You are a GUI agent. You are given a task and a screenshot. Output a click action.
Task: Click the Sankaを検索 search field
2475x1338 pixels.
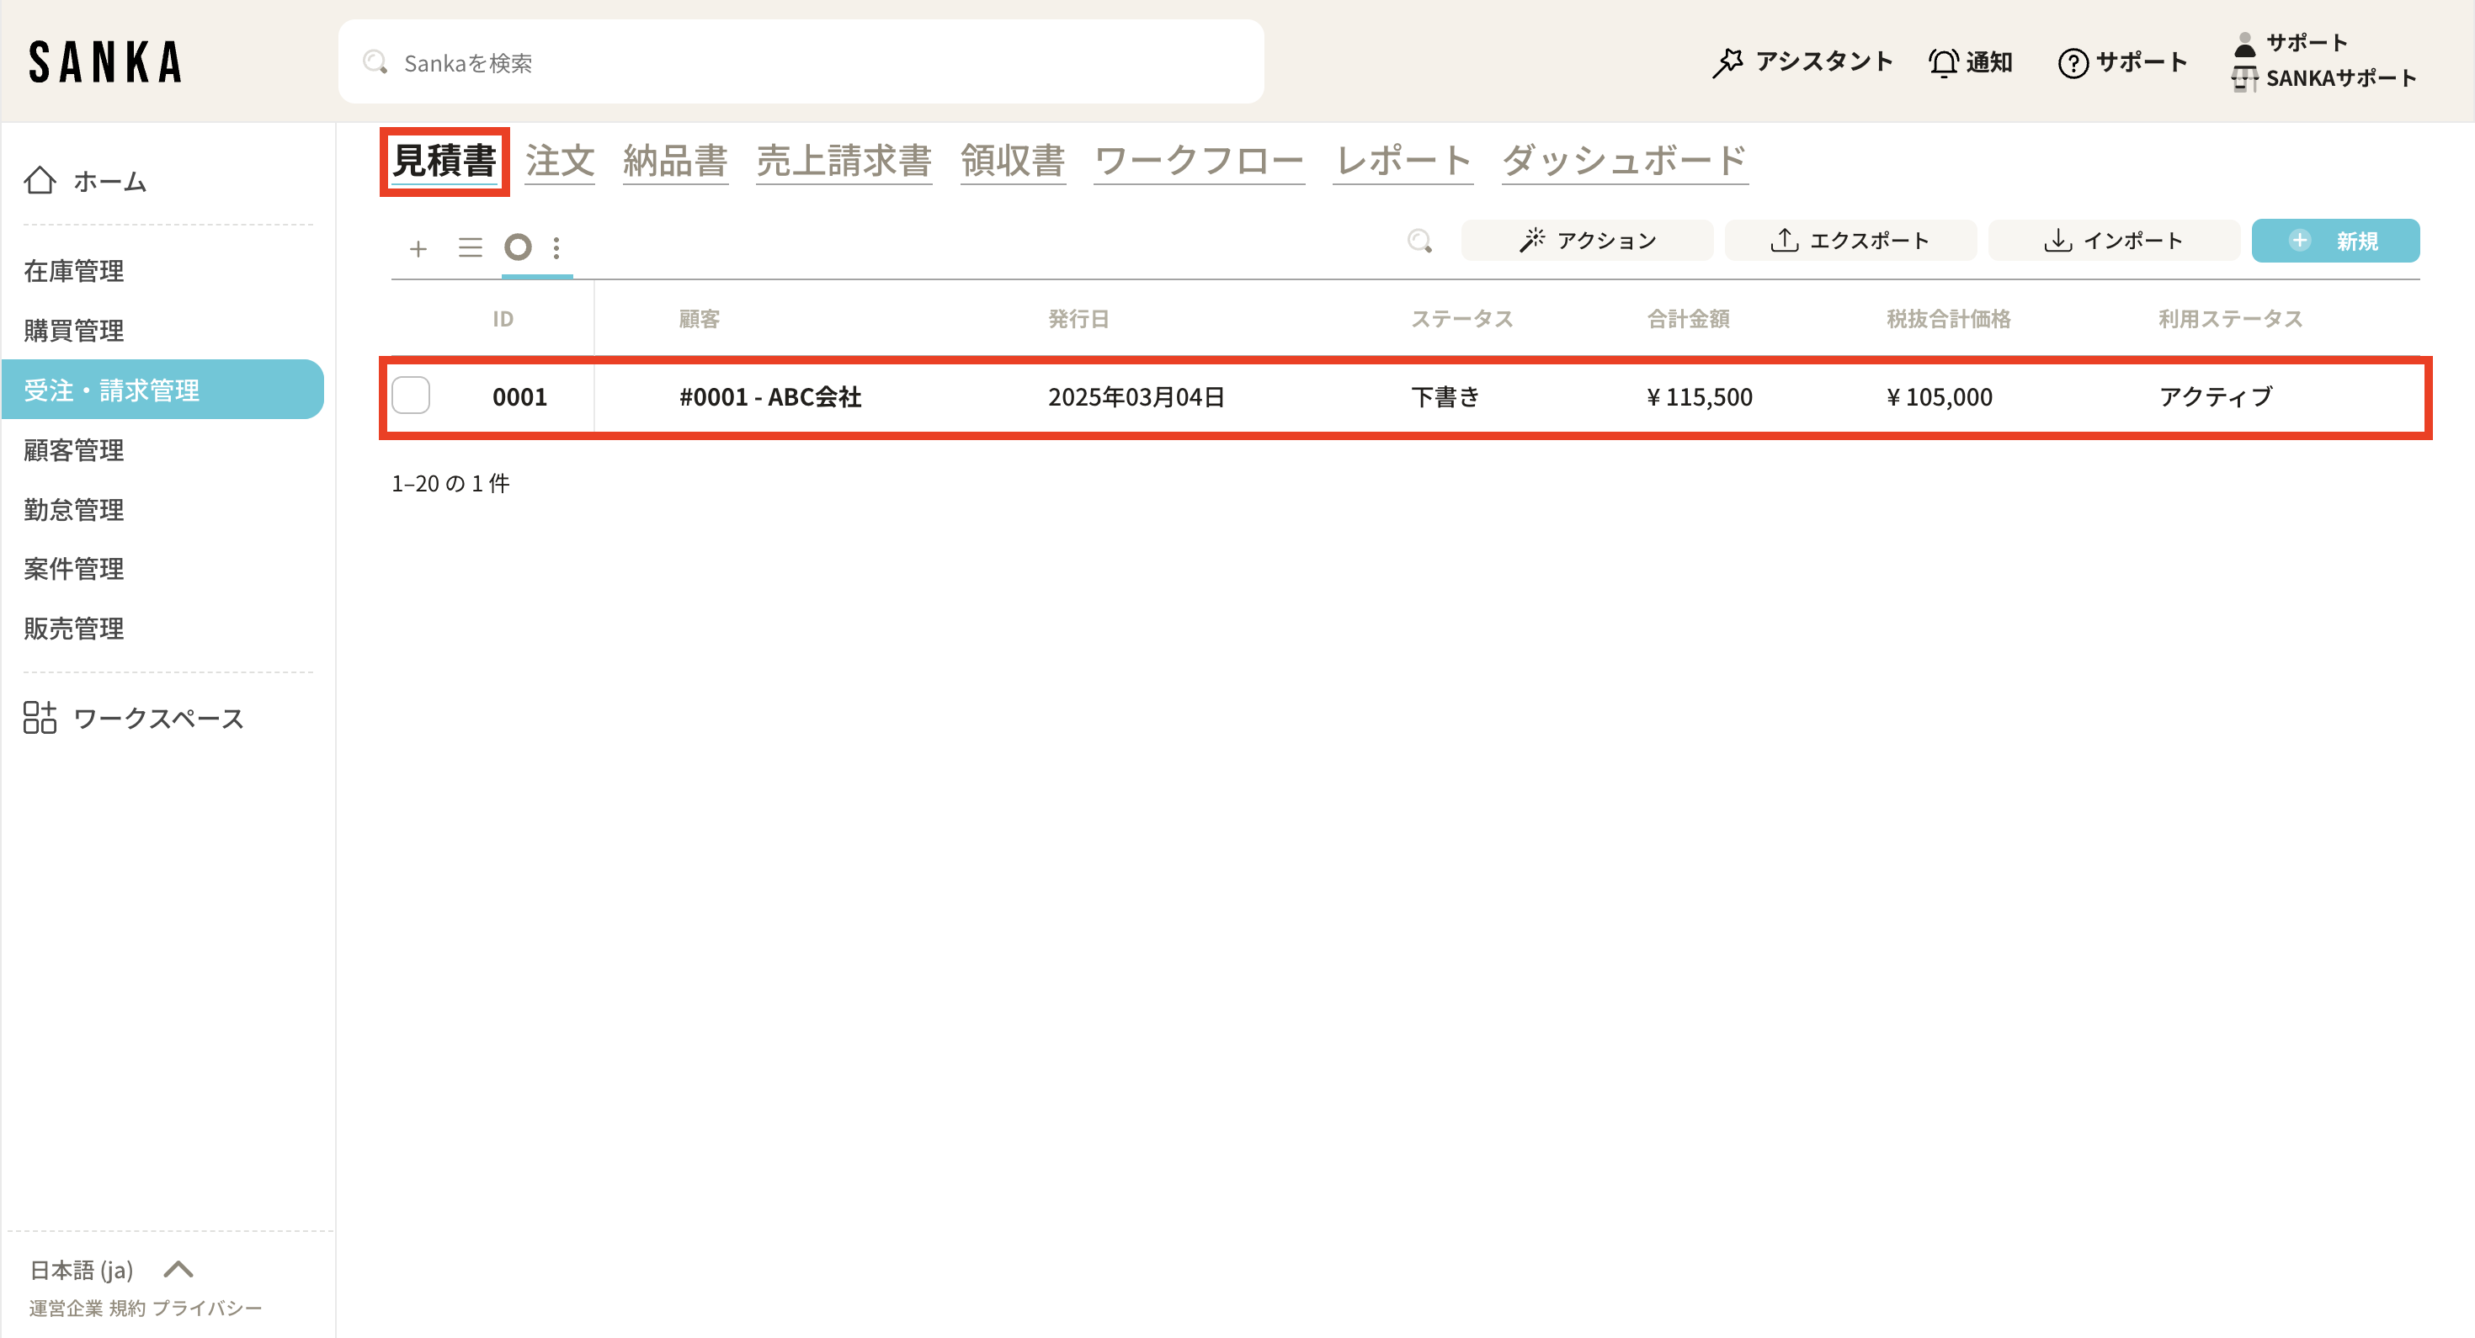point(801,62)
